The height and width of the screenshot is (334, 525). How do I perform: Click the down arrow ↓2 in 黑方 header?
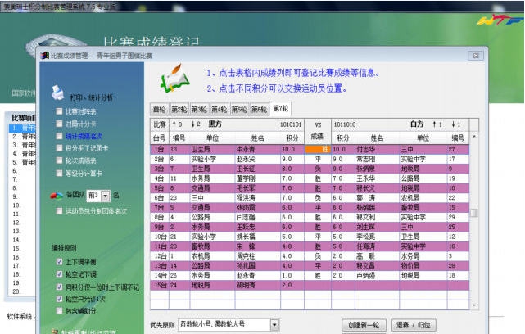pyautogui.click(x=192, y=124)
